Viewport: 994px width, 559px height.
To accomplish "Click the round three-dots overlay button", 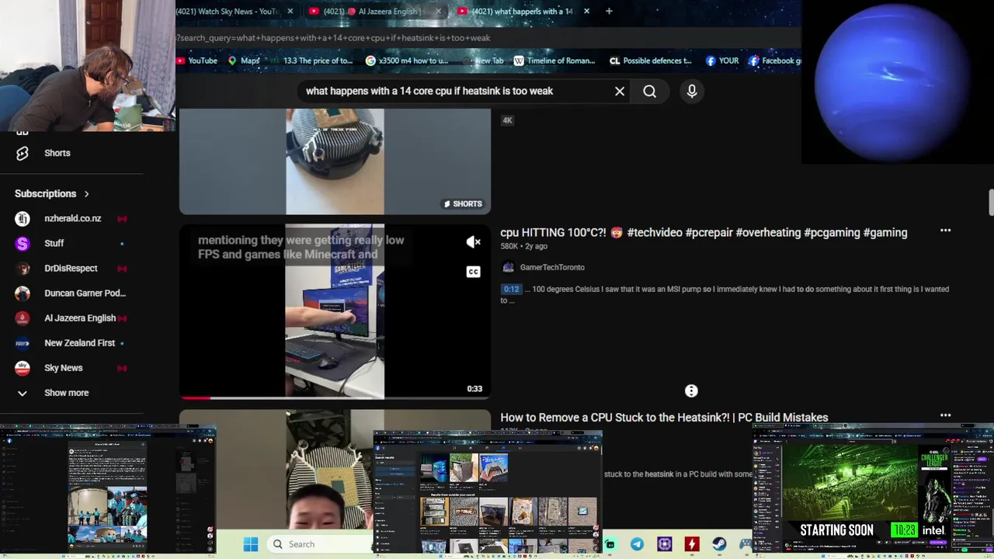I will [691, 391].
